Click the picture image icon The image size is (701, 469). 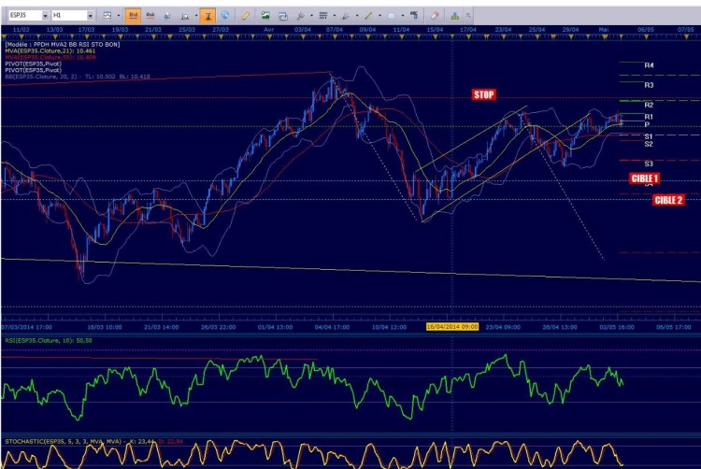click(265, 16)
